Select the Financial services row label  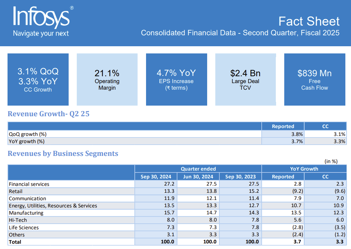tap(29, 184)
